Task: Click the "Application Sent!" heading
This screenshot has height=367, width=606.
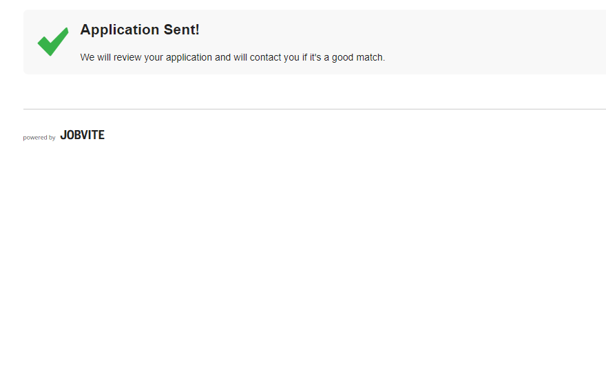Action: (x=140, y=30)
